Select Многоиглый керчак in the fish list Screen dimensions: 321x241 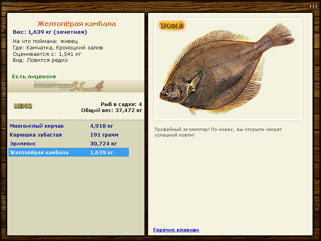tap(37, 126)
